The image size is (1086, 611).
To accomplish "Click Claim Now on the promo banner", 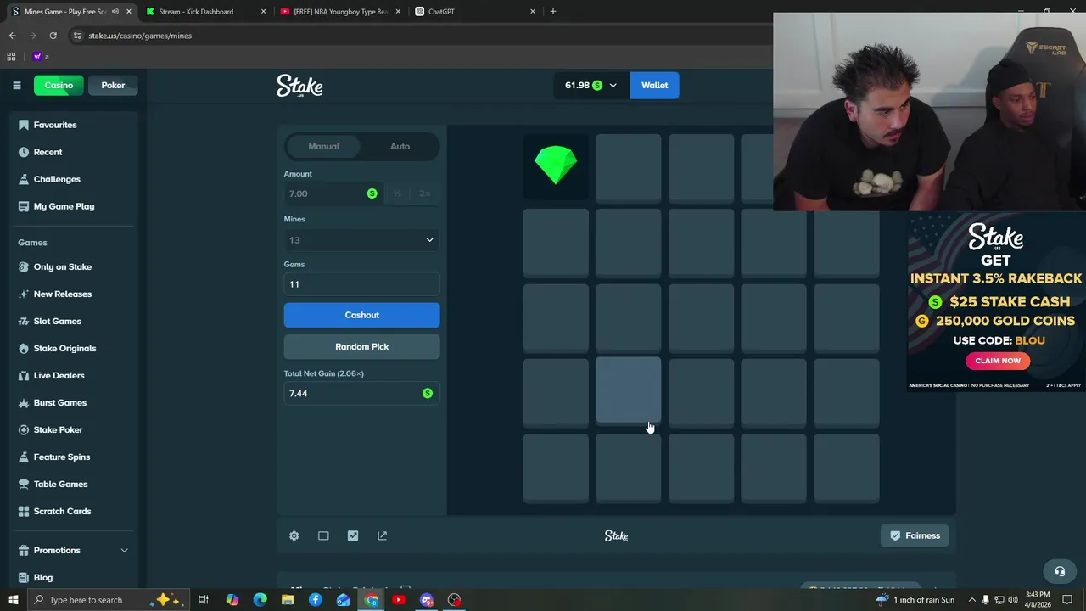I will pyautogui.click(x=998, y=361).
